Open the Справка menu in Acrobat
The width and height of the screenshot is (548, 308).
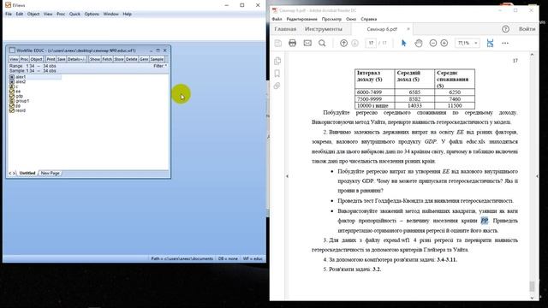pos(369,19)
